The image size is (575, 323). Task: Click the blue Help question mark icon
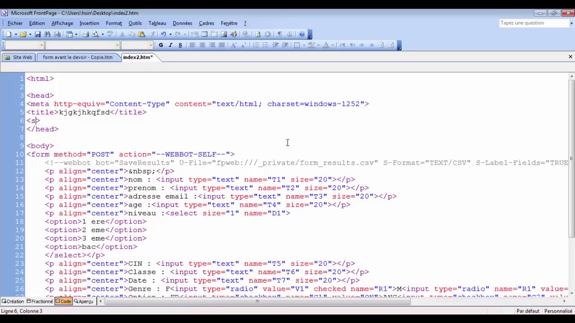tap(302, 34)
